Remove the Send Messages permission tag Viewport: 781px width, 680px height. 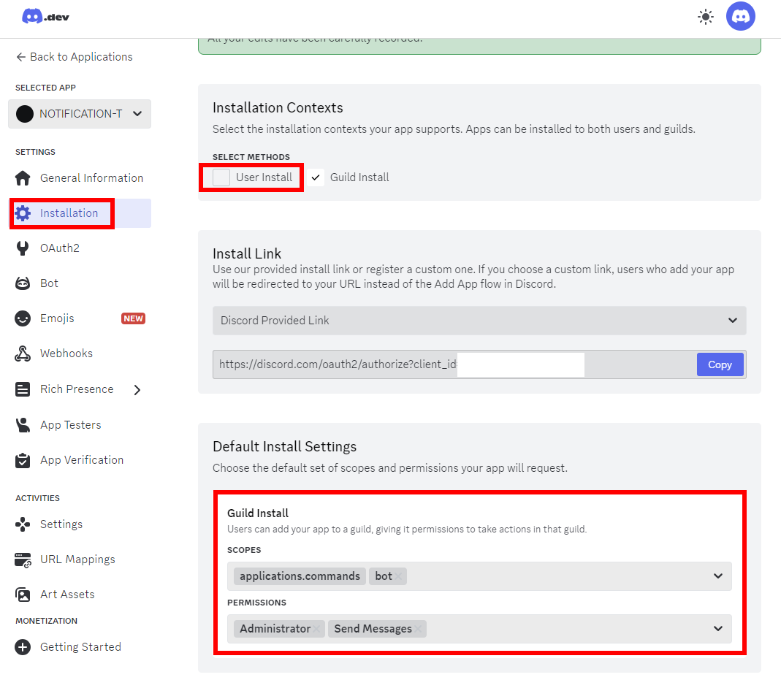click(x=419, y=629)
